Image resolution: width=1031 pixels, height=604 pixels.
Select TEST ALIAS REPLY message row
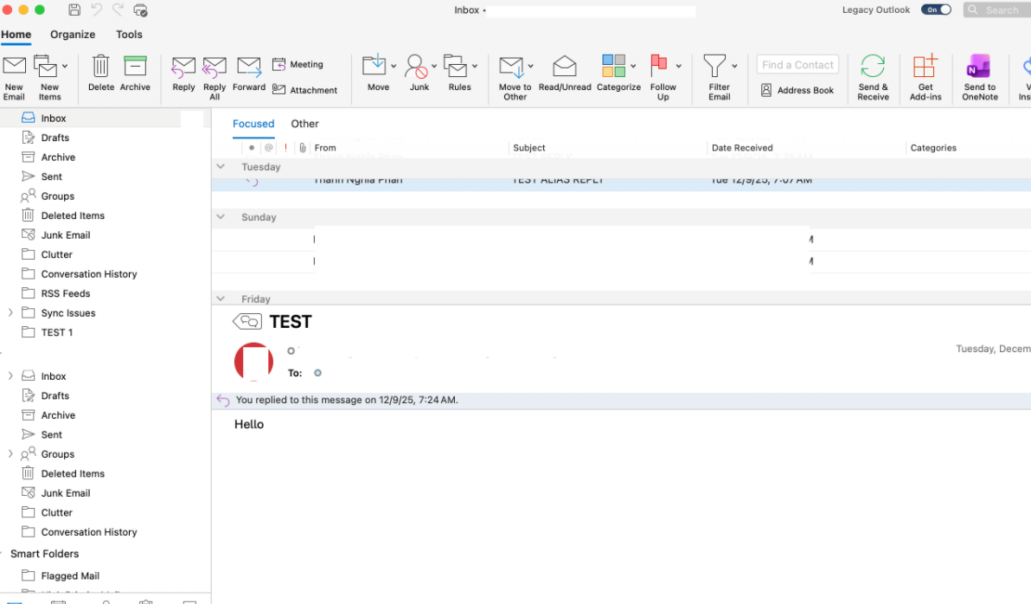621,183
